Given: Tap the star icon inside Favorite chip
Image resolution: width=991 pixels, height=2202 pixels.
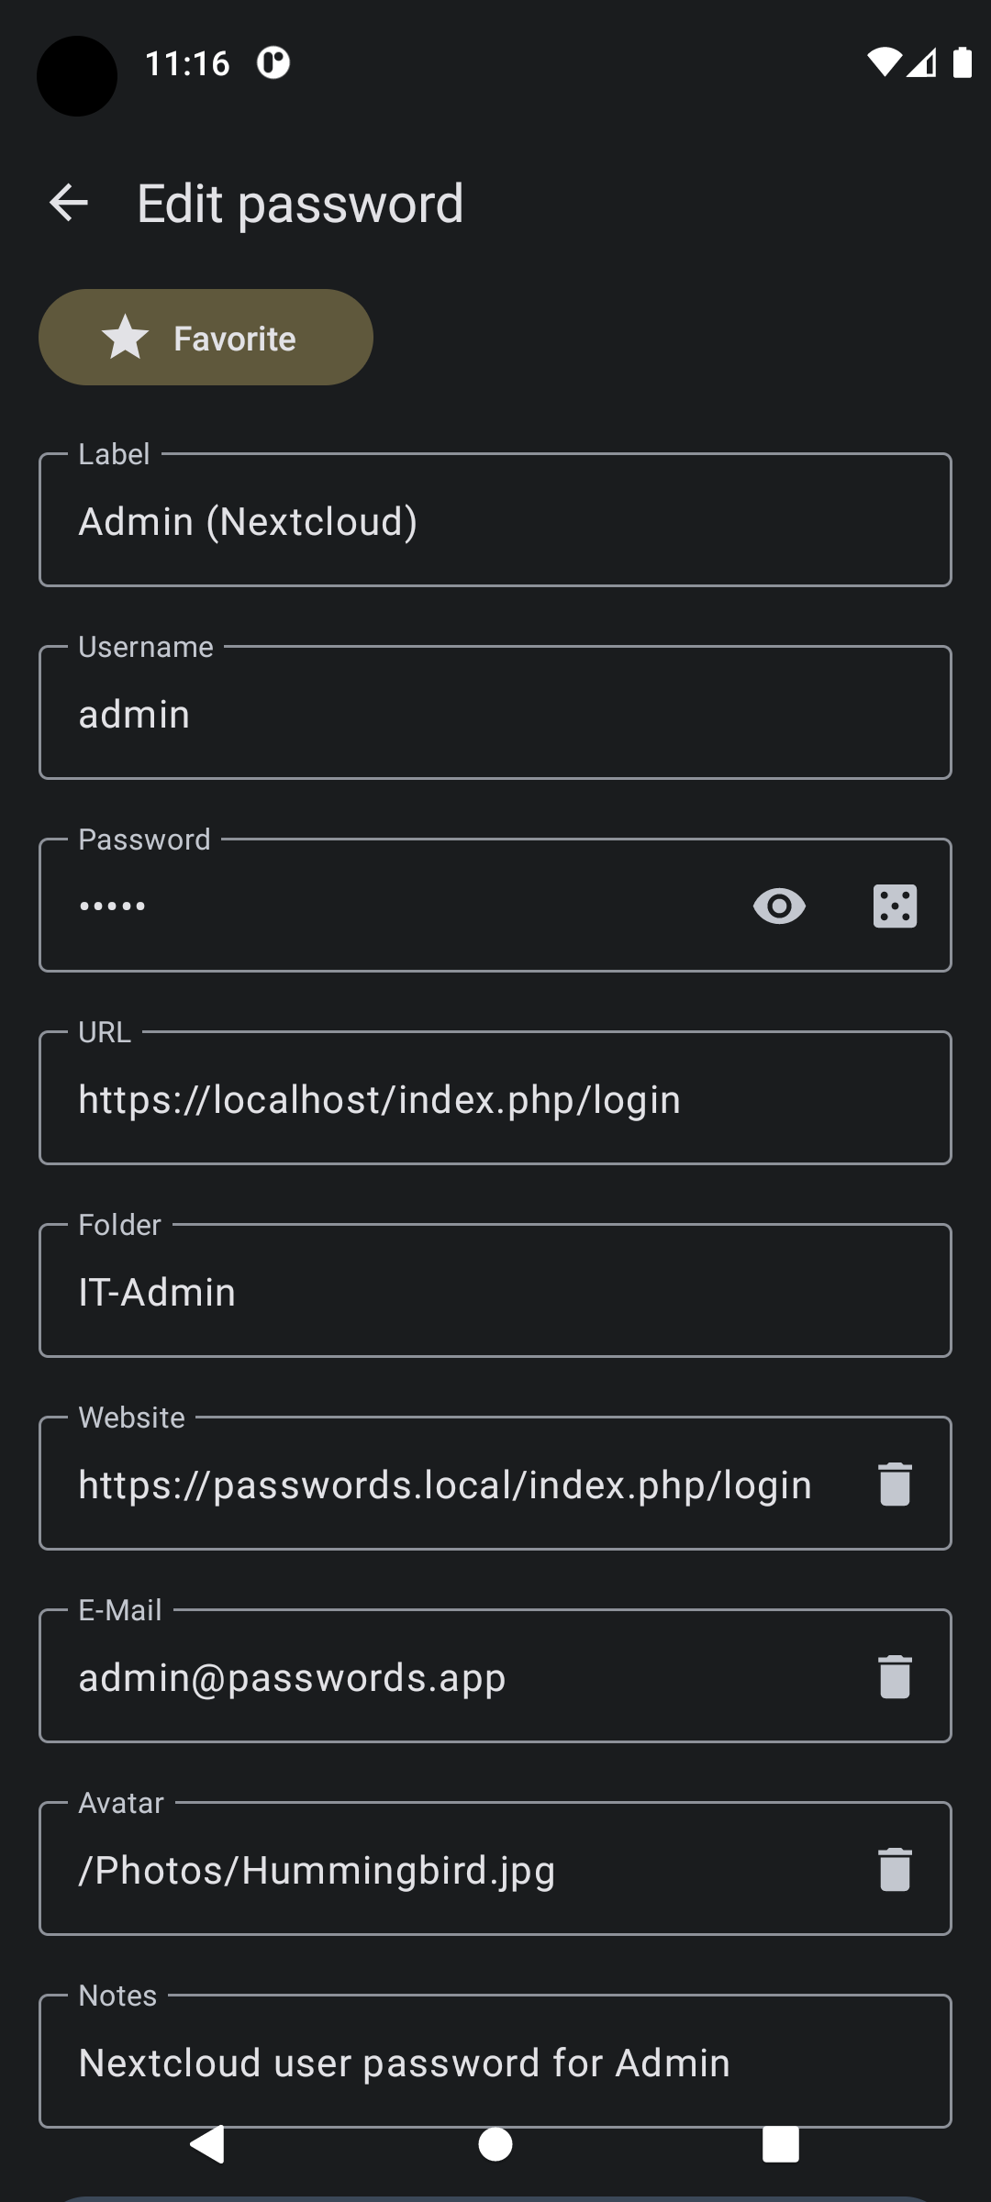Looking at the screenshot, I should [124, 337].
